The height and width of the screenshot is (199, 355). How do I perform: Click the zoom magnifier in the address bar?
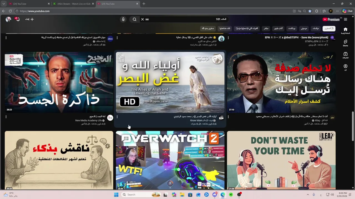coord(305,11)
